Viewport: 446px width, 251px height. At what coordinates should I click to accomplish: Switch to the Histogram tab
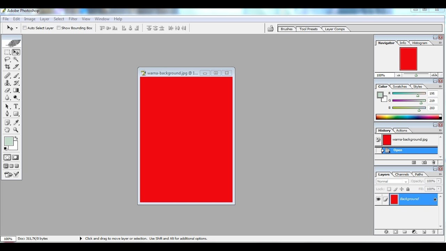tap(420, 43)
